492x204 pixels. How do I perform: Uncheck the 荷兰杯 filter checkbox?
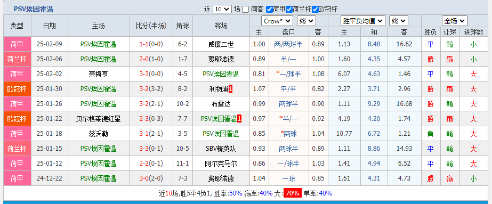pos(289,10)
